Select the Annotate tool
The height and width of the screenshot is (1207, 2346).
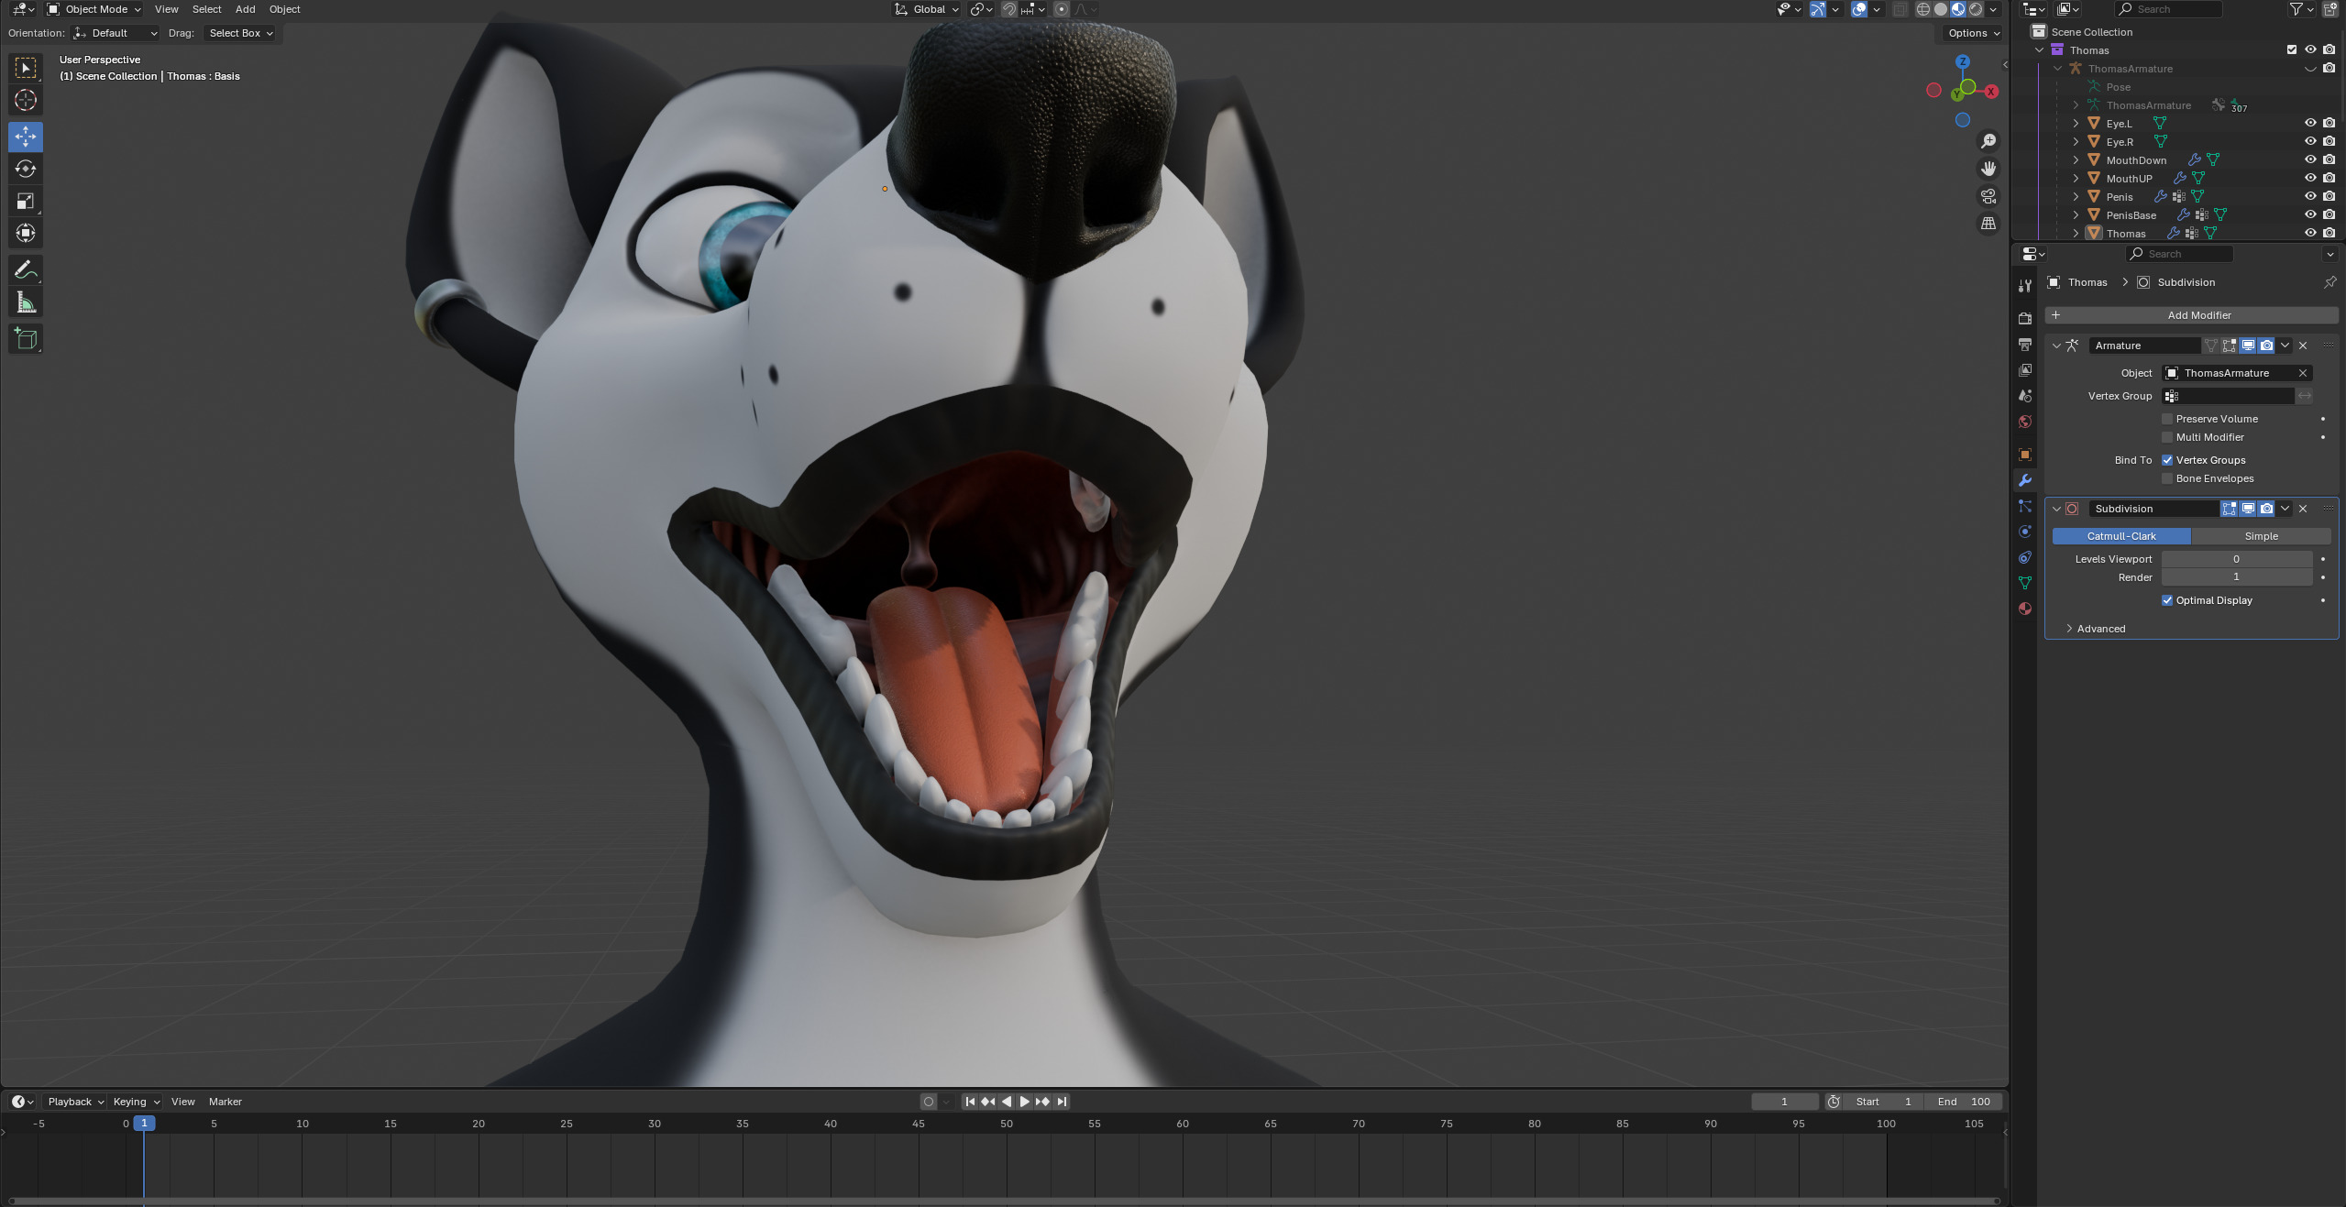pyautogui.click(x=26, y=269)
